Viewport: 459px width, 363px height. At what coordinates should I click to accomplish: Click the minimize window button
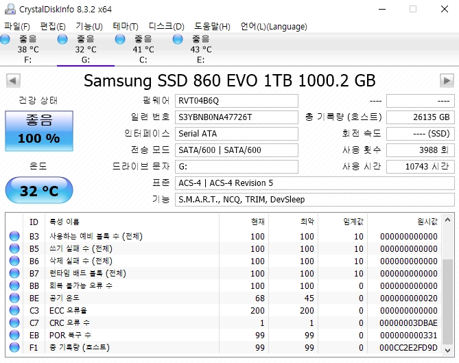point(382,9)
